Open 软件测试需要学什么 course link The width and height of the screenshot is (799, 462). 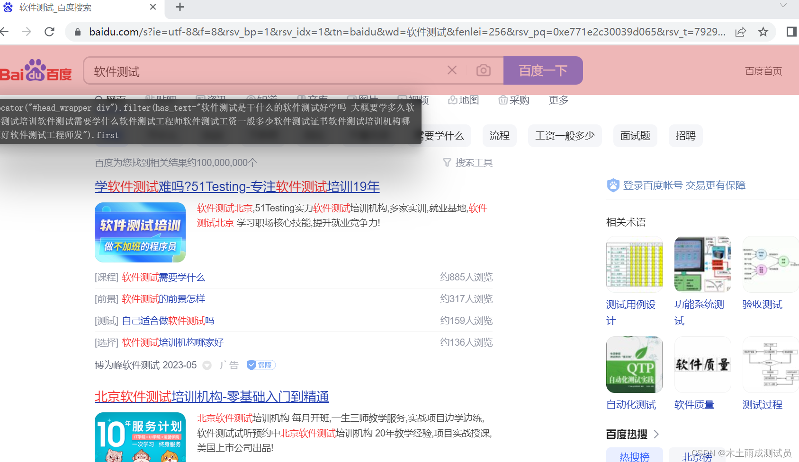(x=163, y=277)
